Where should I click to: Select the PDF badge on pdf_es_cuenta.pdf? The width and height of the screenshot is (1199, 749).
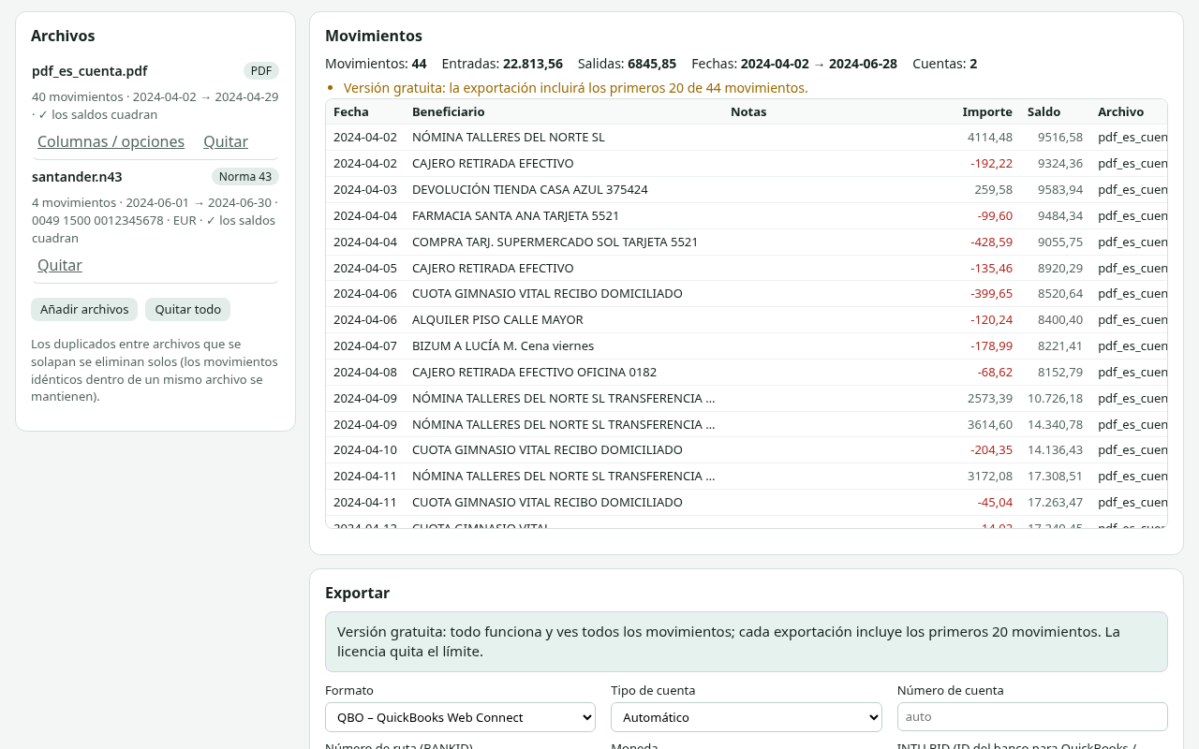point(261,71)
